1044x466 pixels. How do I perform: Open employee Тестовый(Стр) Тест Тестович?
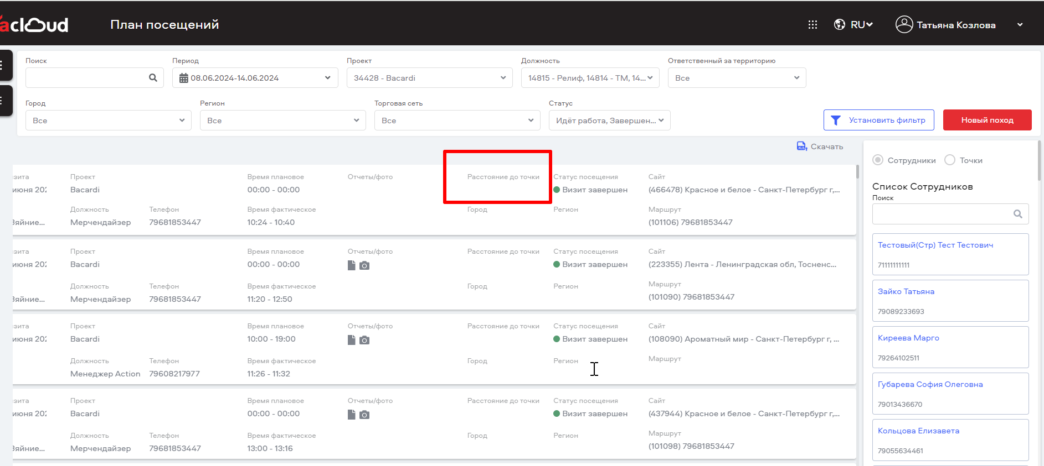tap(950, 254)
